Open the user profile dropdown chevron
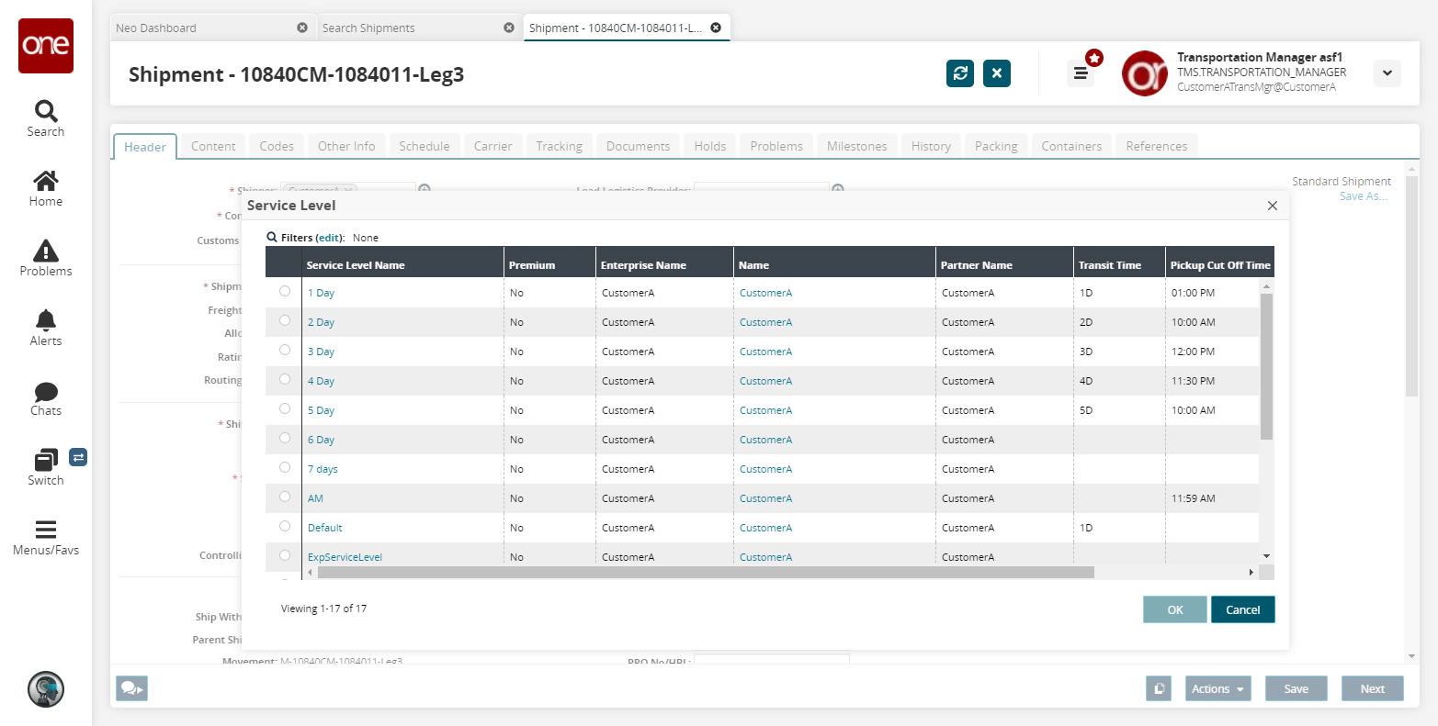The height and width of the screenshot is (726, 1438). click(x=1387, y=73)
